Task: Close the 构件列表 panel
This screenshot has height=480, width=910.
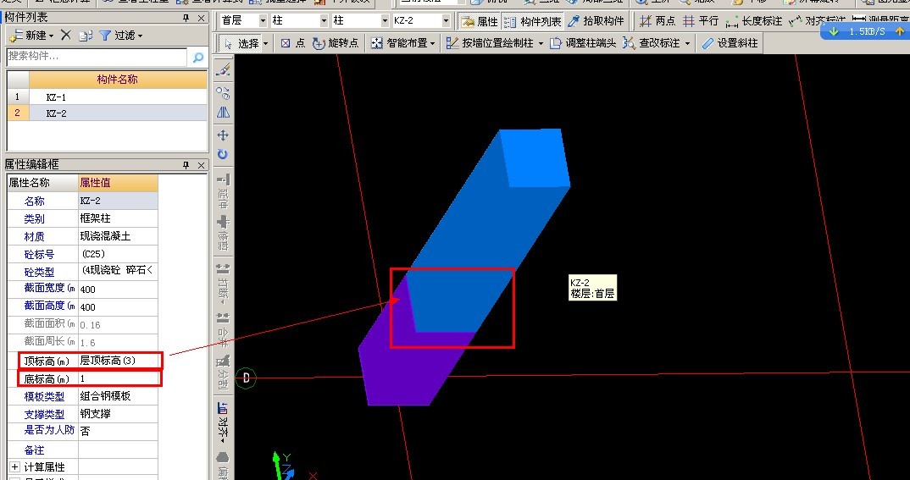Action: click(201, 18)
